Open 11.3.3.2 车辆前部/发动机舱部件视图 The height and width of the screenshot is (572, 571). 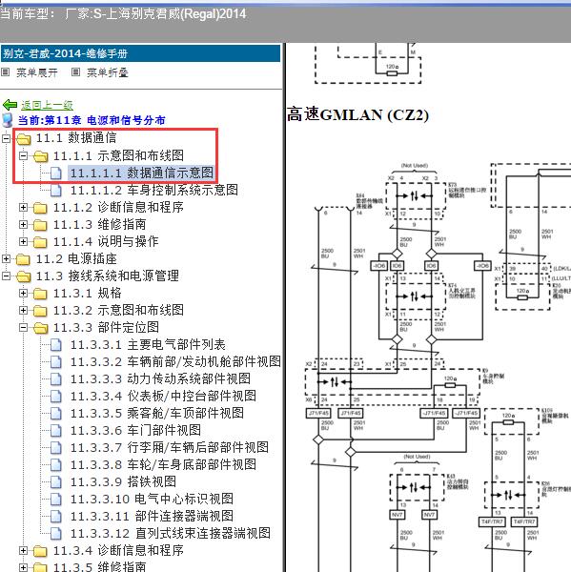[x=175, y=361]
